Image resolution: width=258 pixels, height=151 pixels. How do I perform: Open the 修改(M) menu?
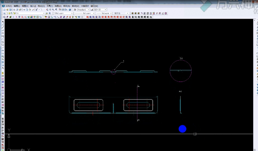[76, 6]
